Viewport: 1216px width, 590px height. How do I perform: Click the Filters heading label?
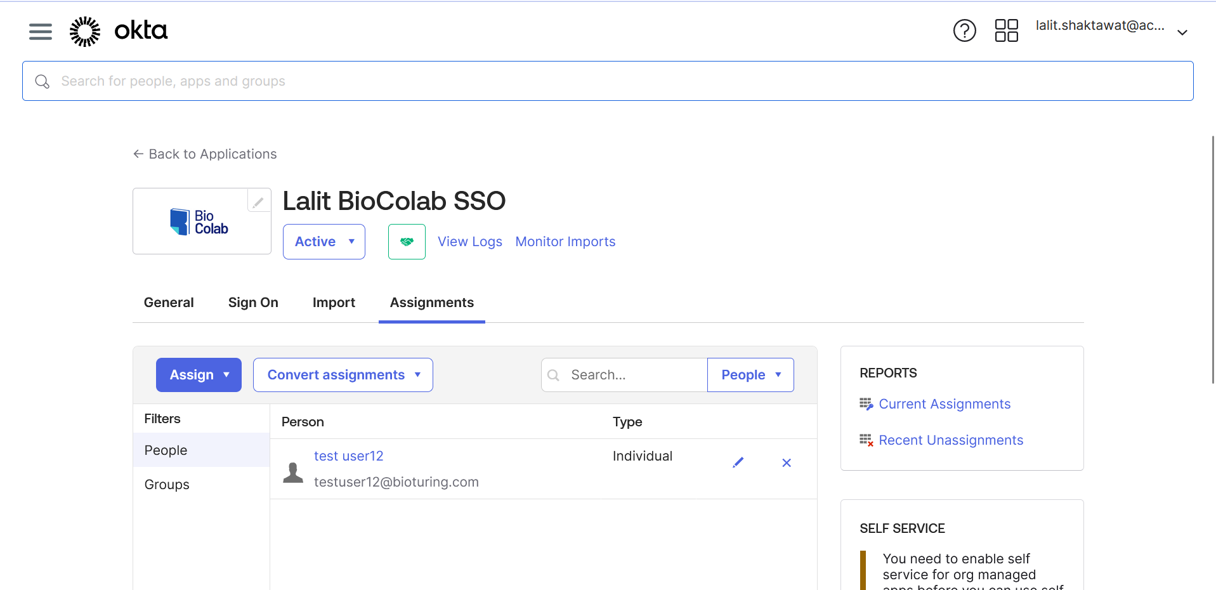162,419
